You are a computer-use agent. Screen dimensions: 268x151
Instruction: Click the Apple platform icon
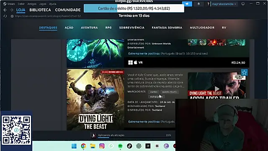pyautogui.click(x=136, y=62)
